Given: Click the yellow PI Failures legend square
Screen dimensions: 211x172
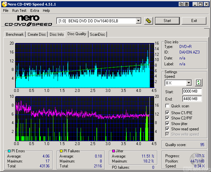Looking at the screenshot, I should click(61, 151).
